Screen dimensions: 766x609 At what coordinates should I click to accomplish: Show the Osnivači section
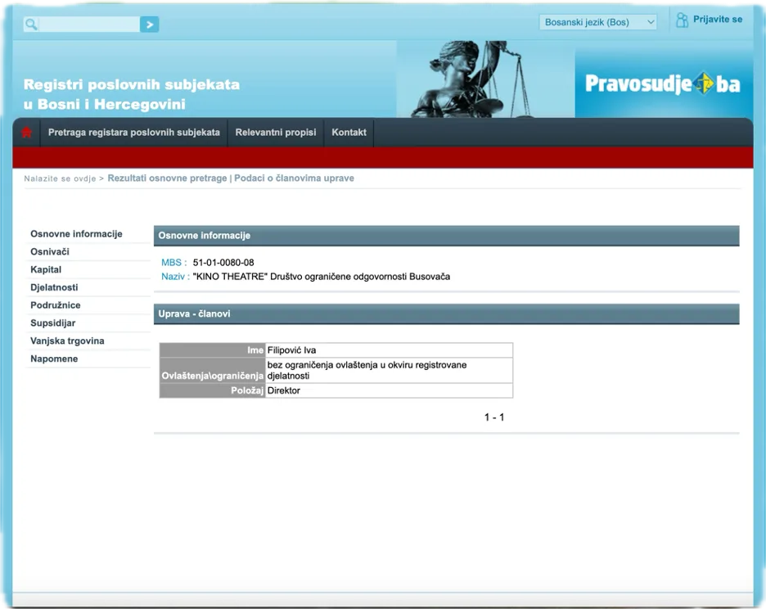50,252
